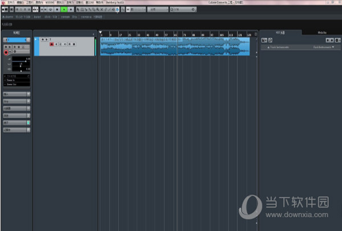Toggle the cyan bypass indicator in the Inspector sections

click(x=28, y=122)
